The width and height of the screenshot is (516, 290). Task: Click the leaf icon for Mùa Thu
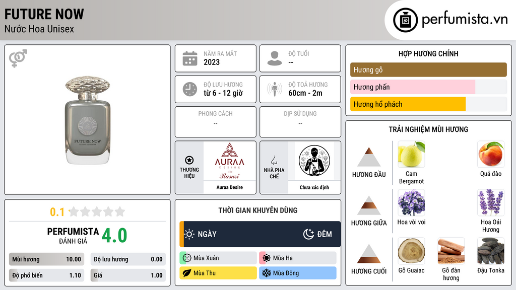click(x=187, y=273)
